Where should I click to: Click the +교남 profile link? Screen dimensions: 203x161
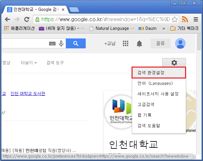pyautogui.click(x=110, y=43)
